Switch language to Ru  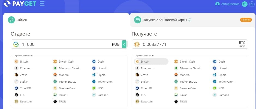pos(245,4)
